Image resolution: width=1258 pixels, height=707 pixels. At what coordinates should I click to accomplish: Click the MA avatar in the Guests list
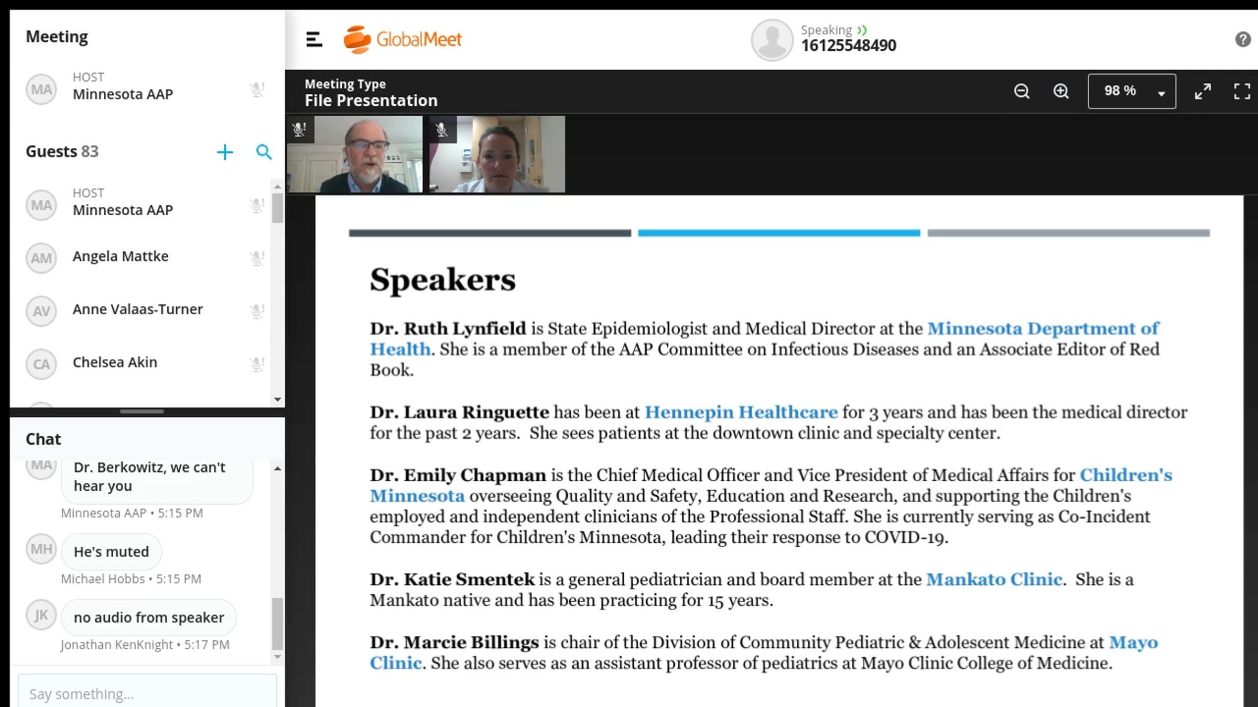41,205
